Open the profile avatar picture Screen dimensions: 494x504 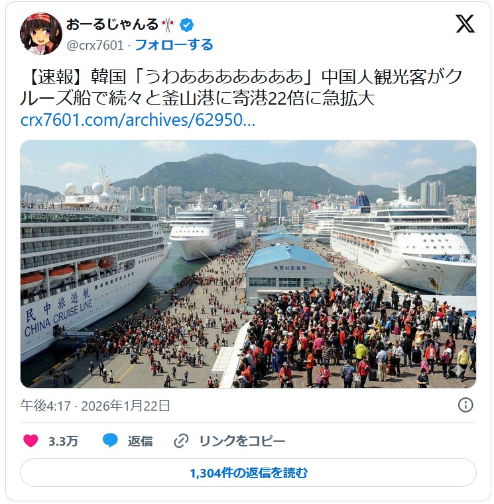41,34
